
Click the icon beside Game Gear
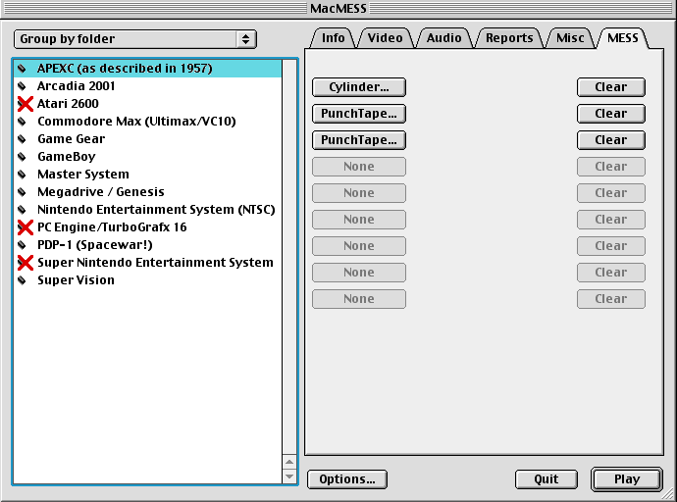click(x=22, y=139)
